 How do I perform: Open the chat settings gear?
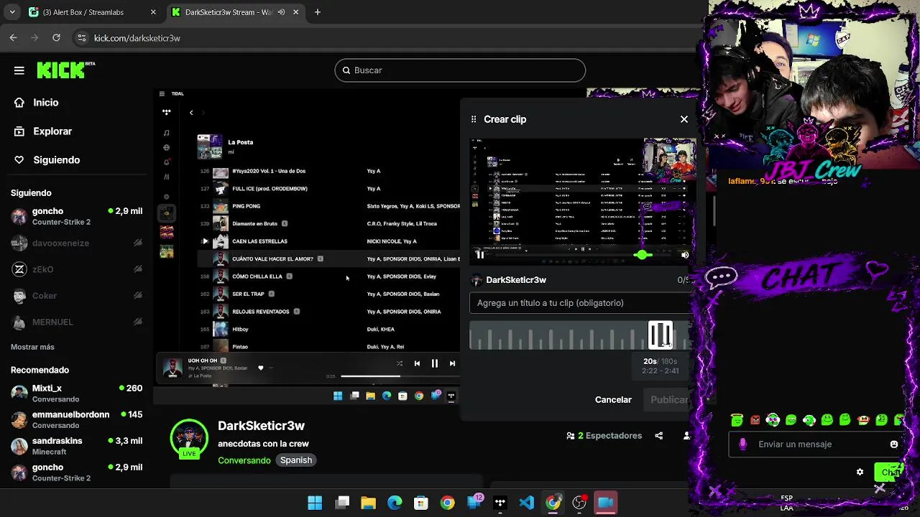(x=860, y=472)
